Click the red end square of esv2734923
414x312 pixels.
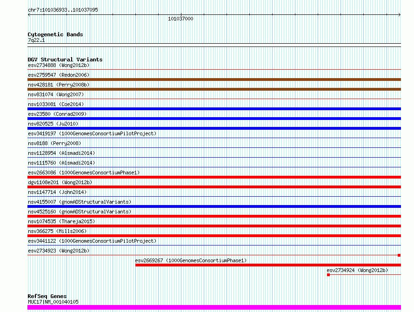point(399,255)
